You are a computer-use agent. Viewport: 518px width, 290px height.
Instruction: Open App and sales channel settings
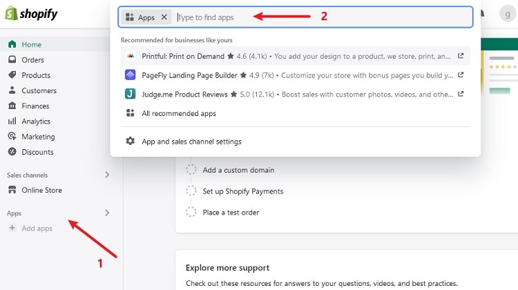[x=191, y=142]
